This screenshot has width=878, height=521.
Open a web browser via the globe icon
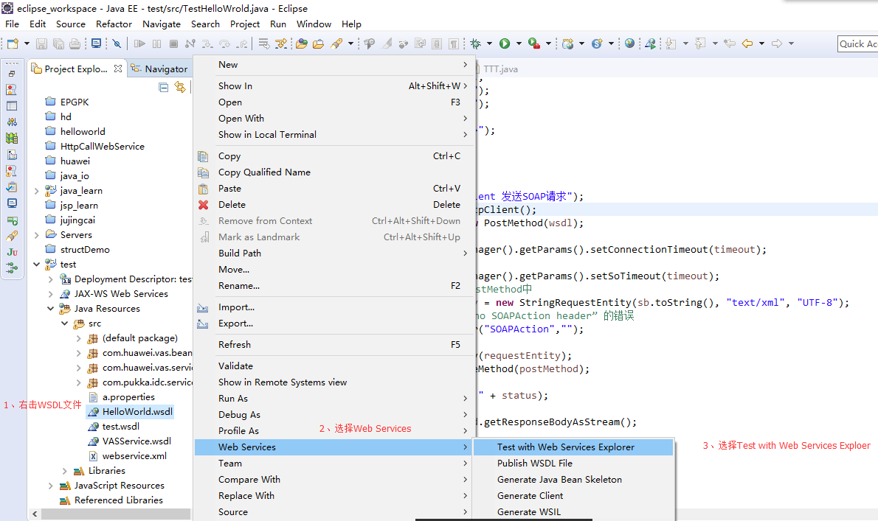click(x=629, y=43)
